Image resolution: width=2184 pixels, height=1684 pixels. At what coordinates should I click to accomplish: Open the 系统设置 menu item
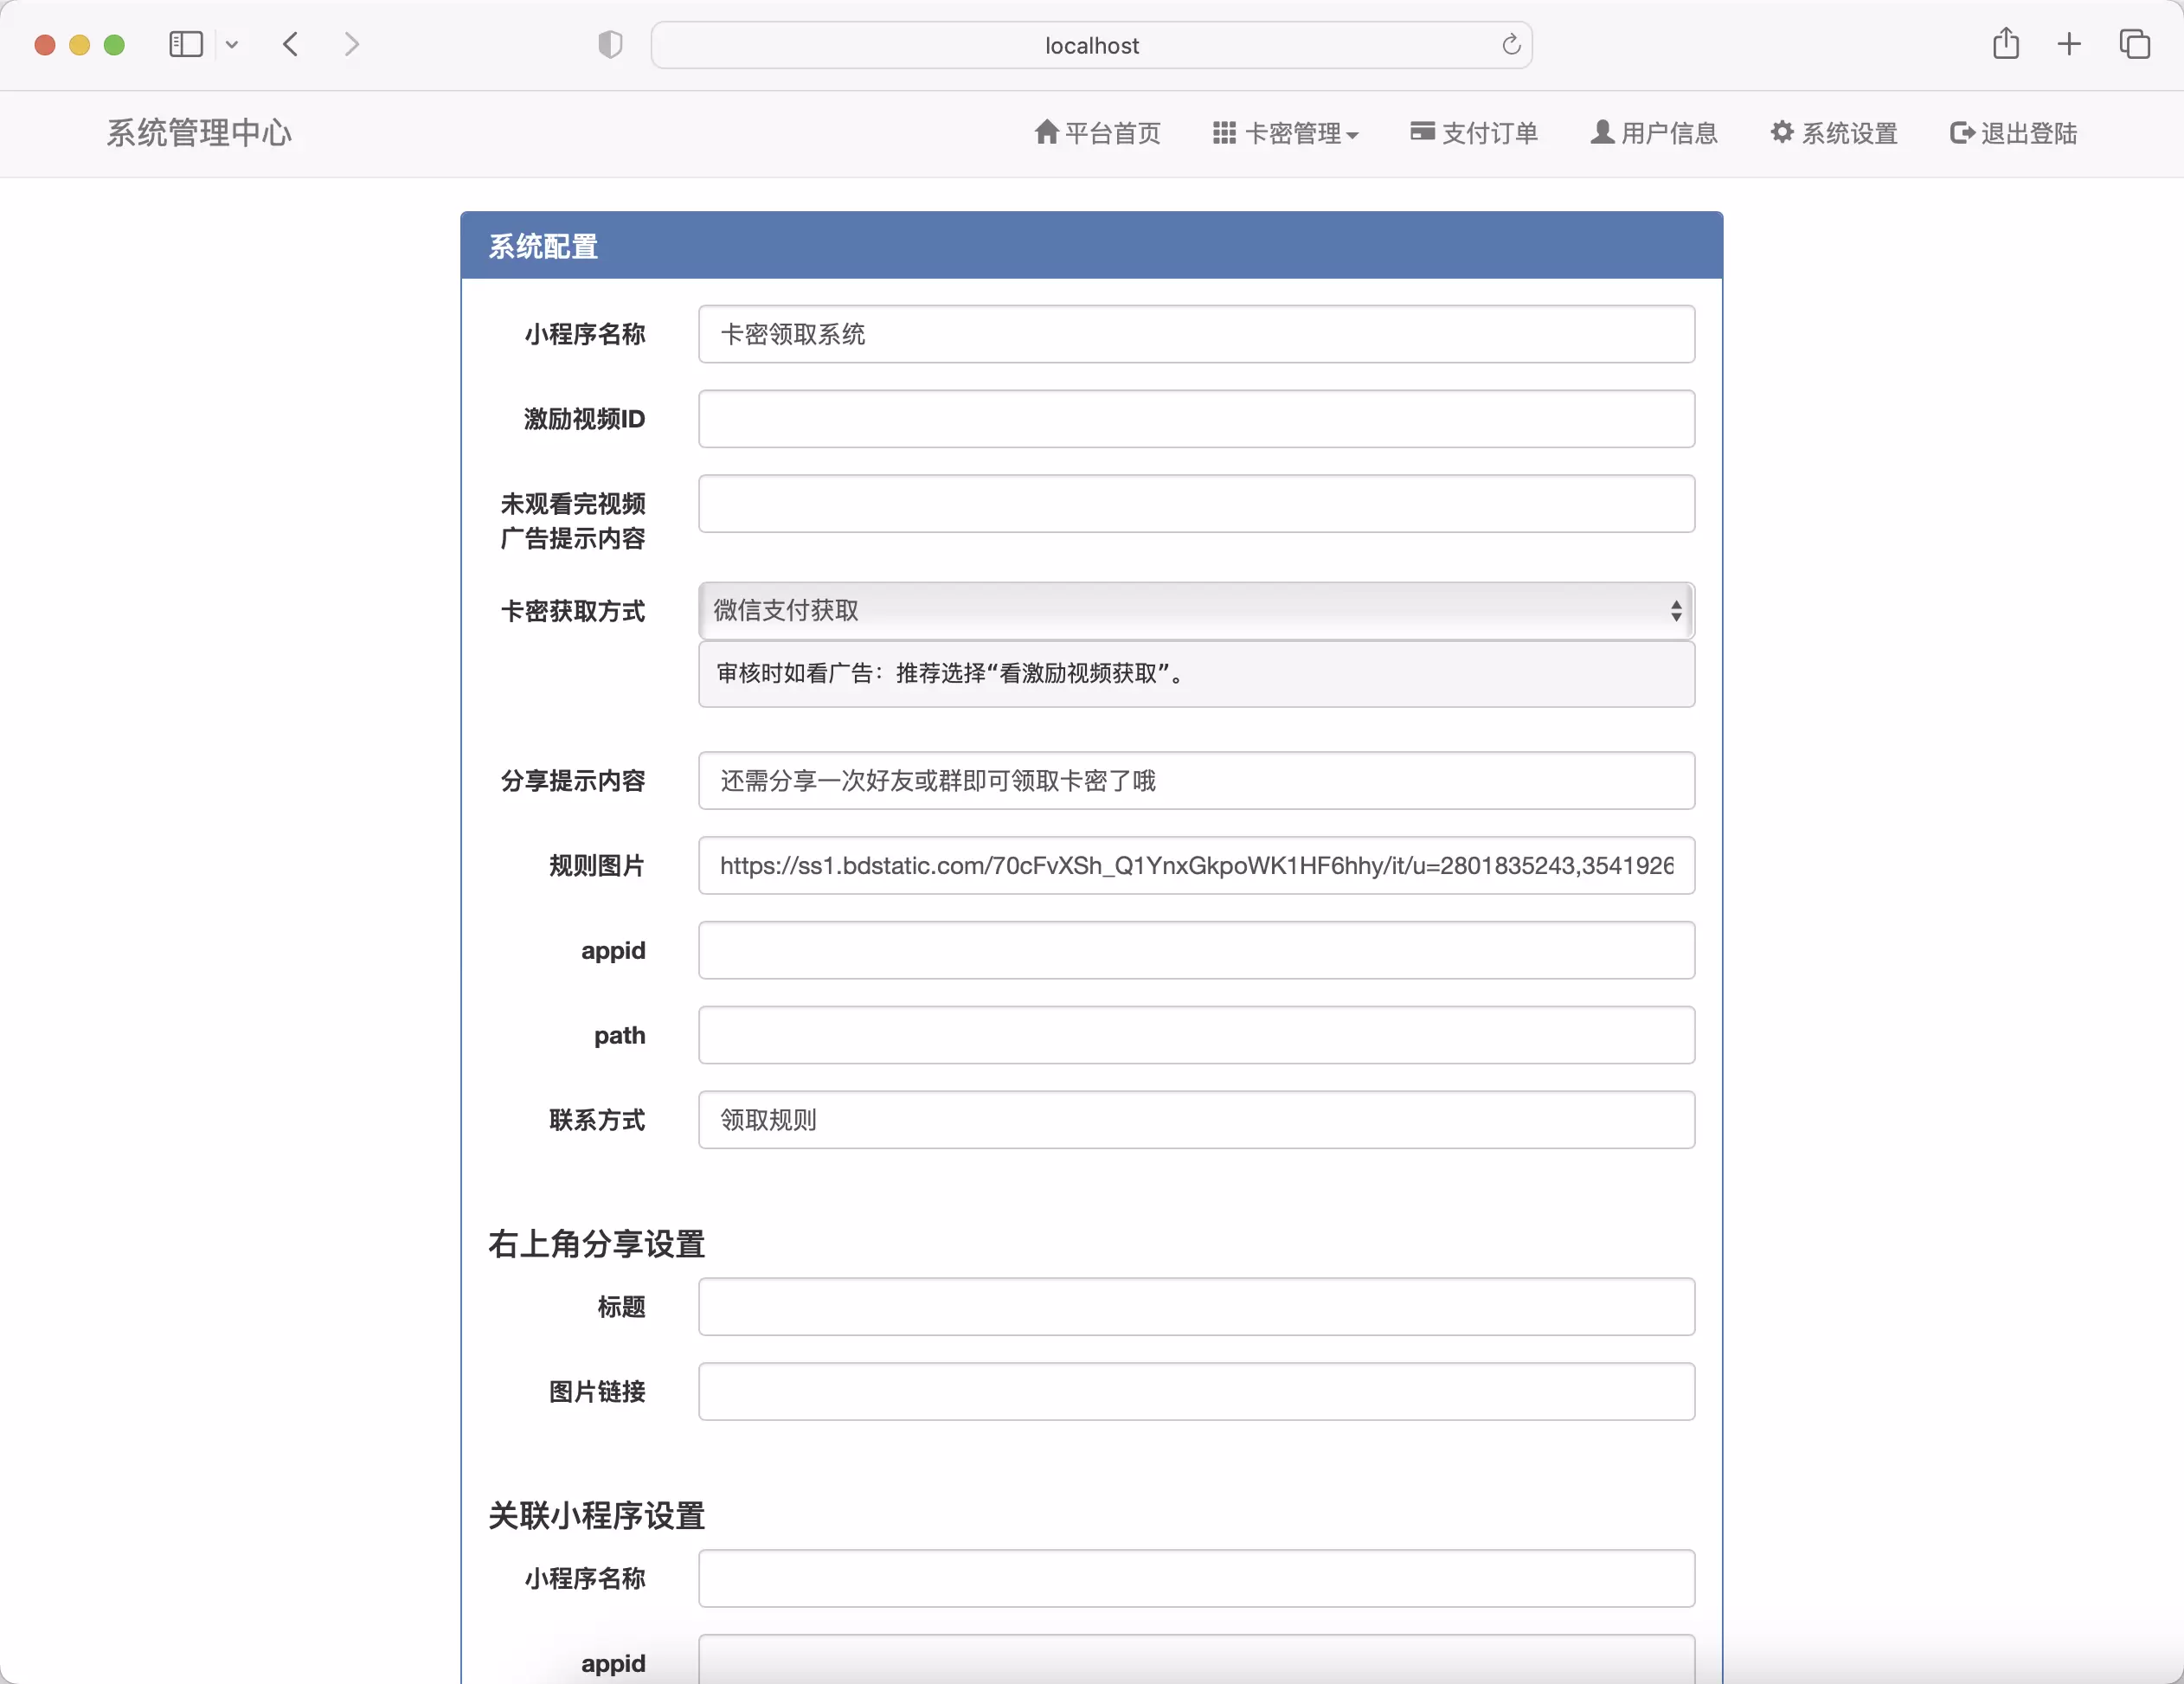[1834, 133]
